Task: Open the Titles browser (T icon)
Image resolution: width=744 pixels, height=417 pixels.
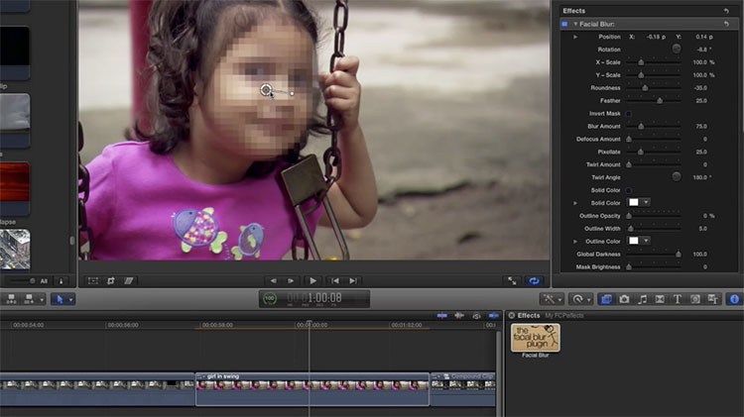Action: (x=678, y=298)
